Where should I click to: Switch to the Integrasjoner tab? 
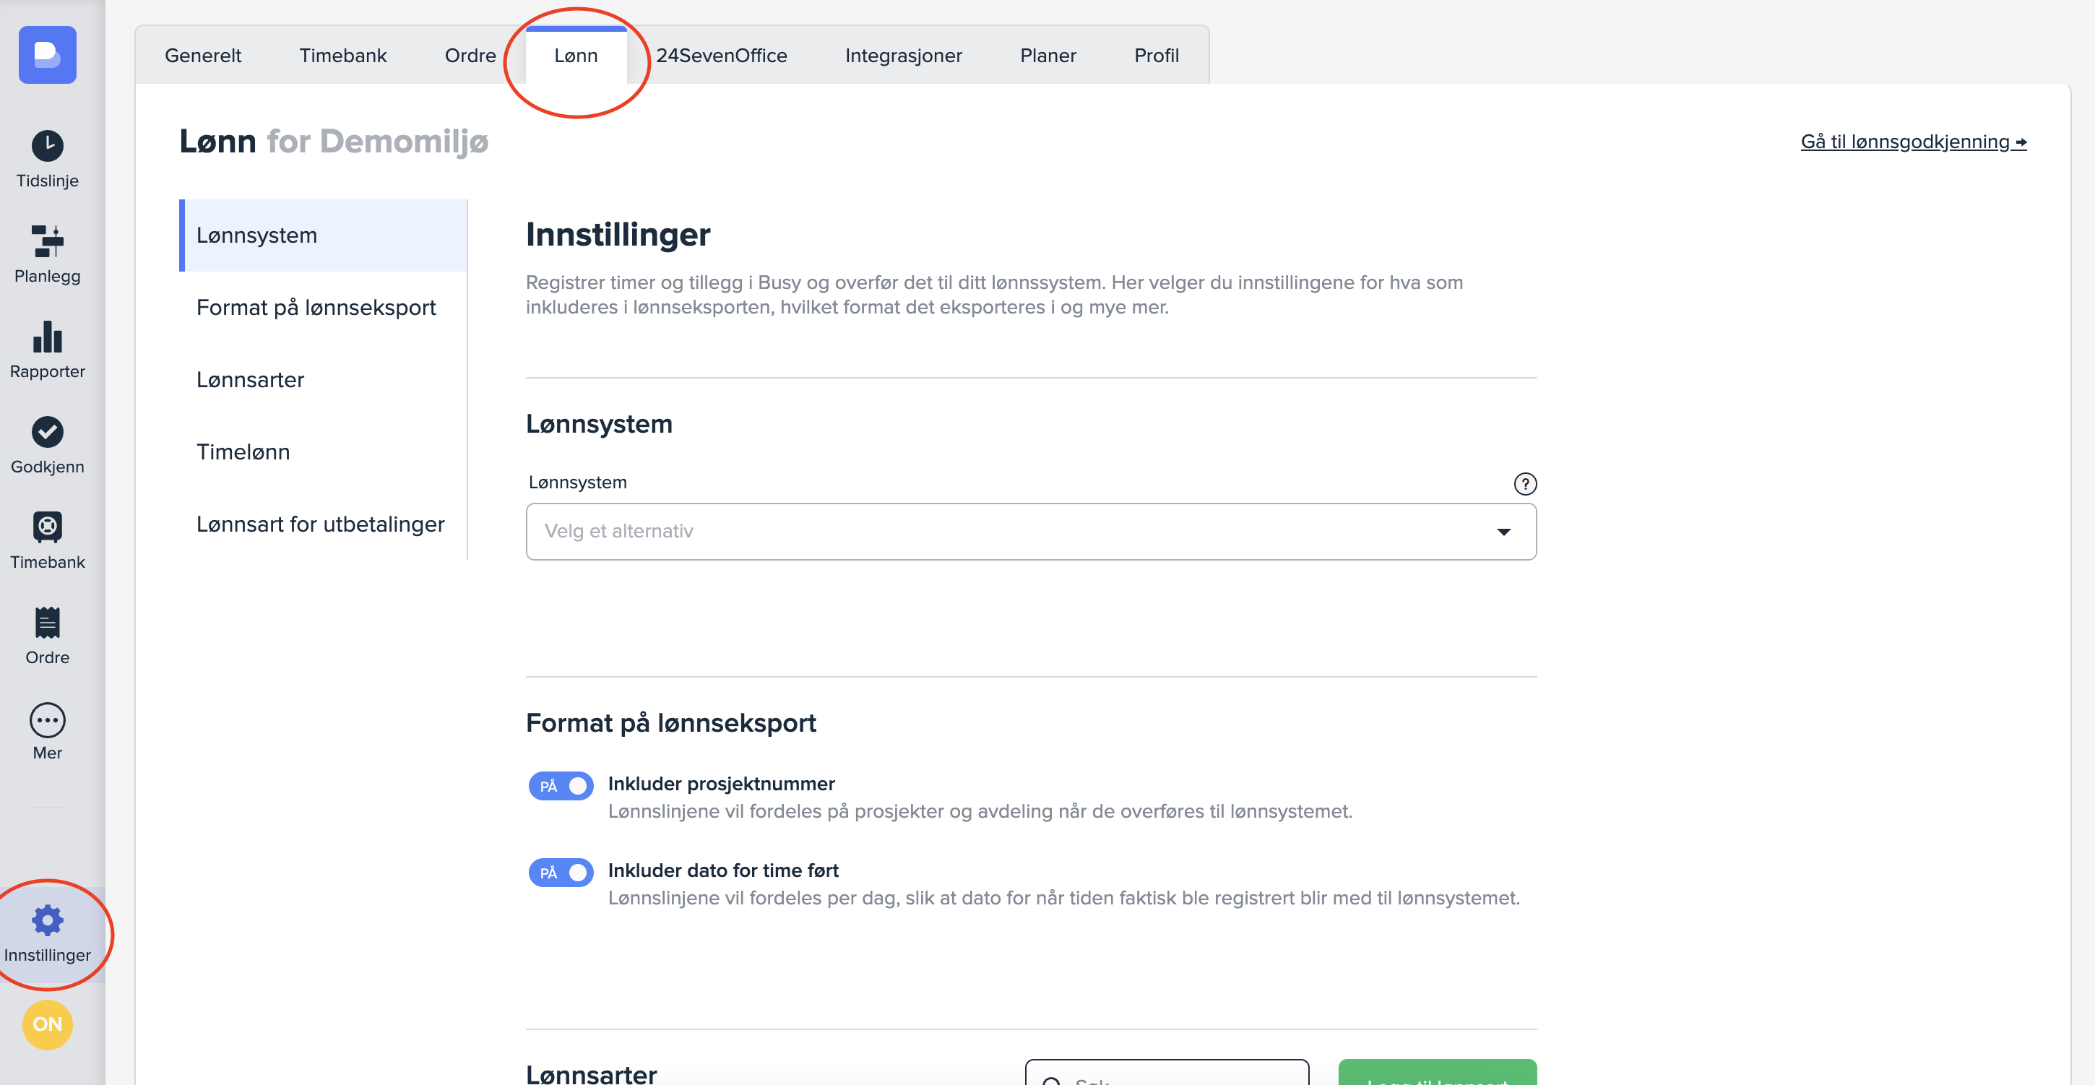[x=903, y=56]
